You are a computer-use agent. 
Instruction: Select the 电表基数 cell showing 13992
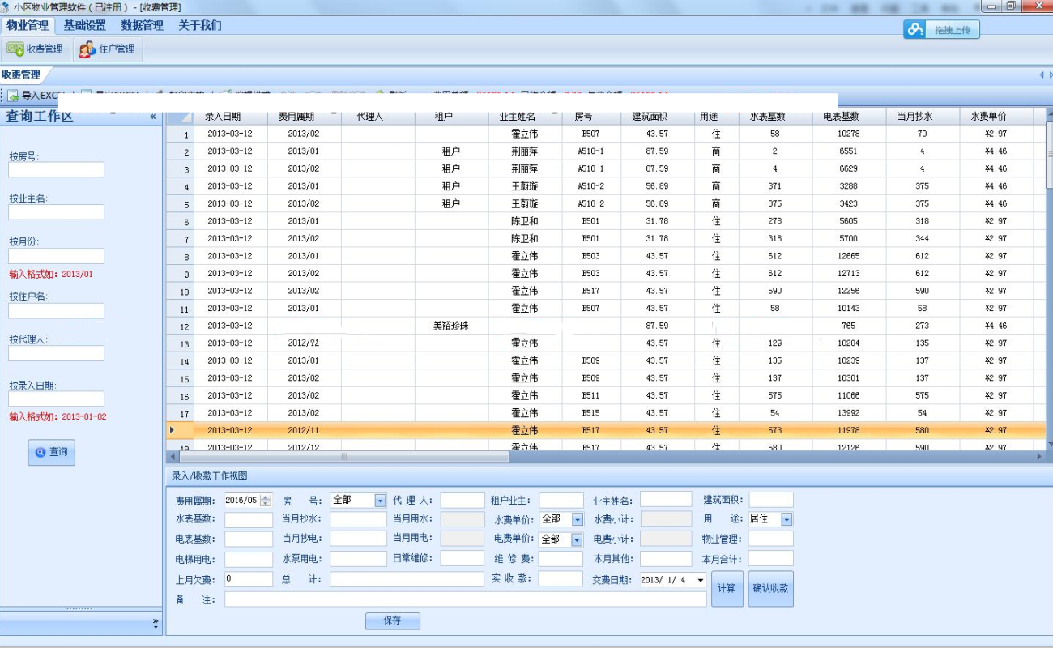point(849,413)
